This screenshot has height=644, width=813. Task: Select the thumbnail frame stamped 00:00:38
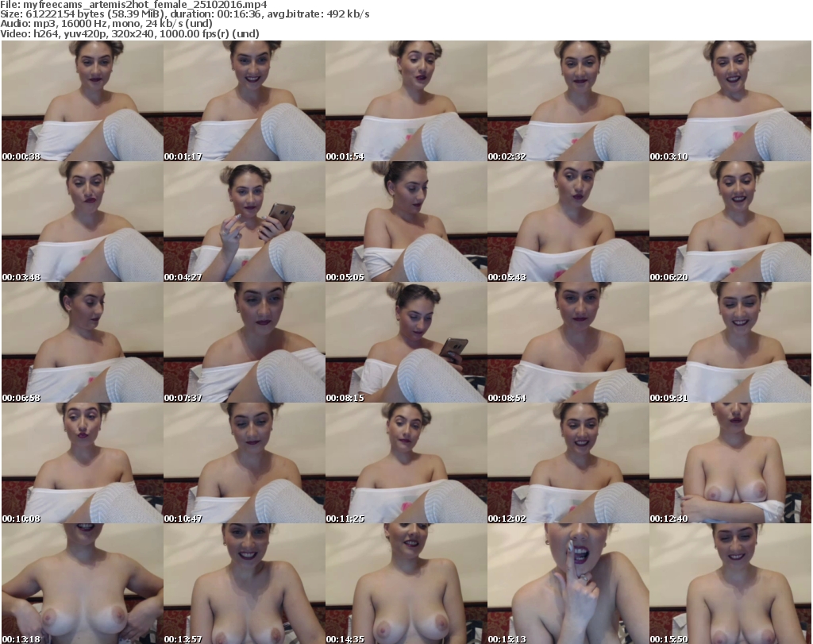tap(83, 101)
